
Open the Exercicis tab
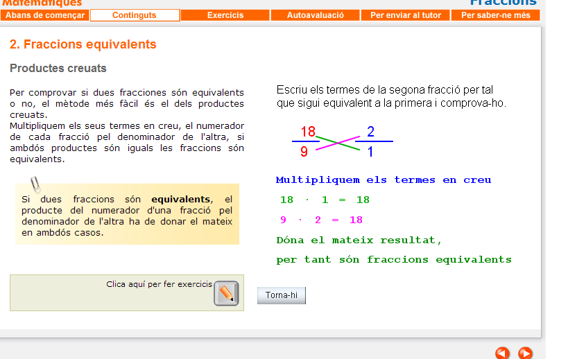tap(225, 15)
